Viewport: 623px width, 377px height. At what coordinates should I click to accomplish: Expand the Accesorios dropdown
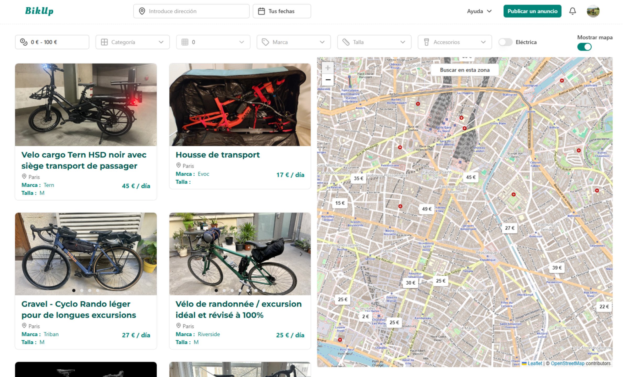483,42
